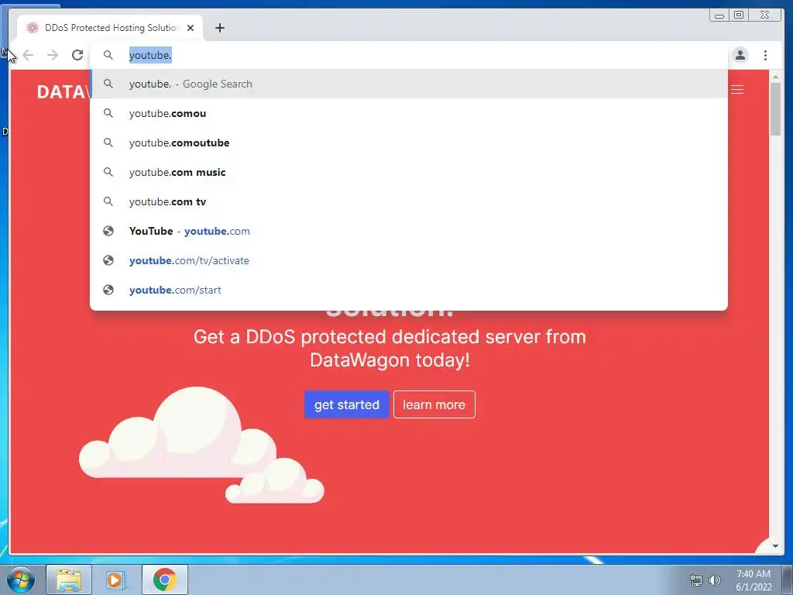
Task: Click the volume speaker tray icon
Action: tap(715, 580)
